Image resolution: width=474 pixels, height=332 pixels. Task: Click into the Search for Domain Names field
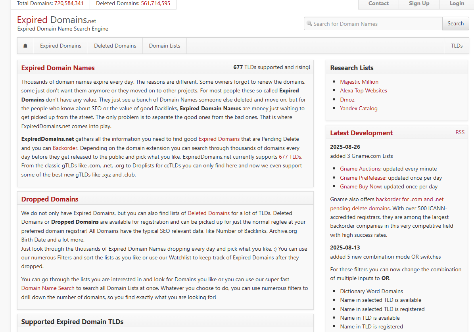click(x=375, y=24)
